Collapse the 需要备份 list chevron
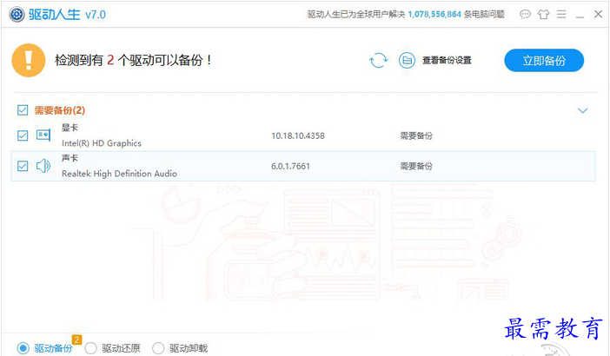Viewport: 610px width, 356px height. click(x=582, y=111)
